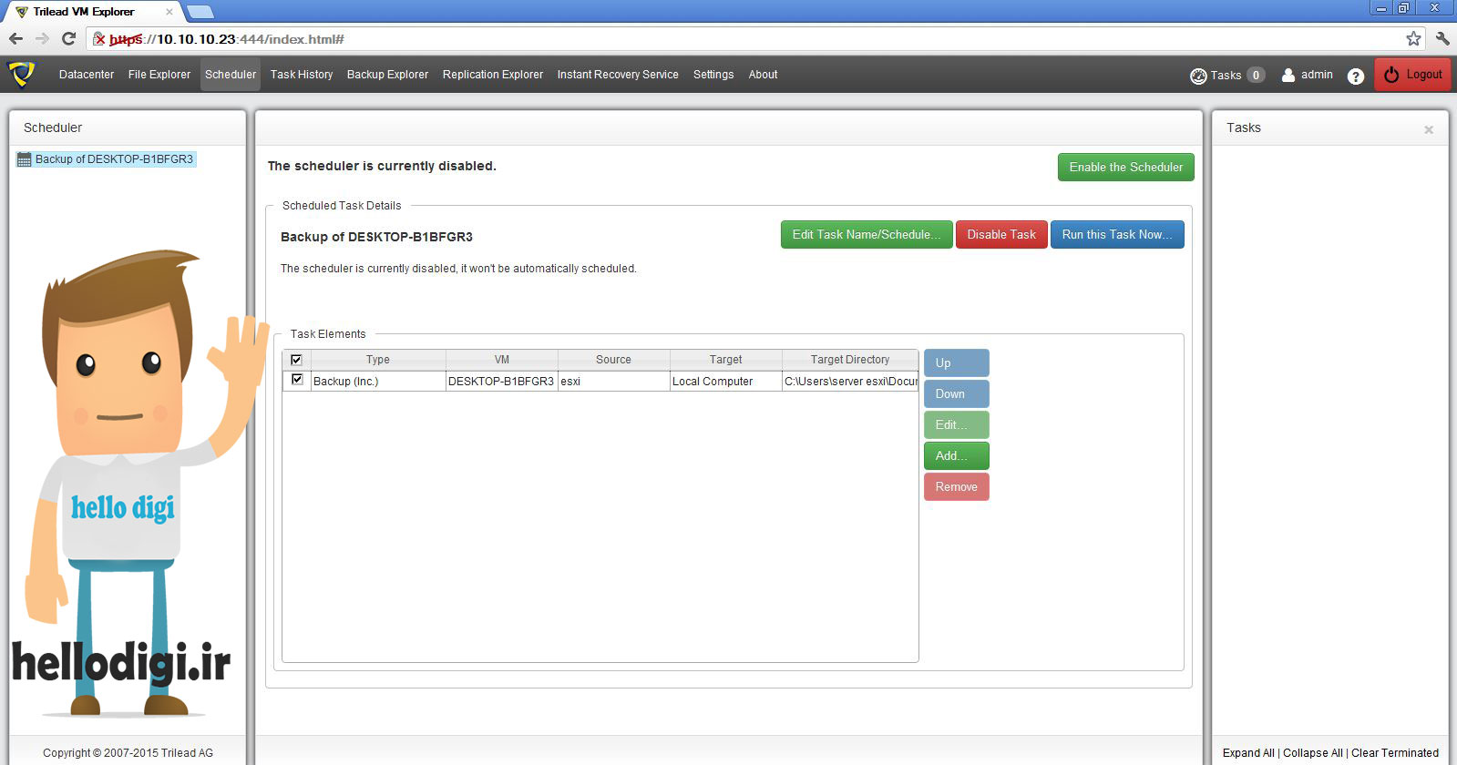Select the DESKTOP-B1BFGR3 VM cell
Screen dimensions: 1457x765
pyautogui.click(x=502, y=382)
